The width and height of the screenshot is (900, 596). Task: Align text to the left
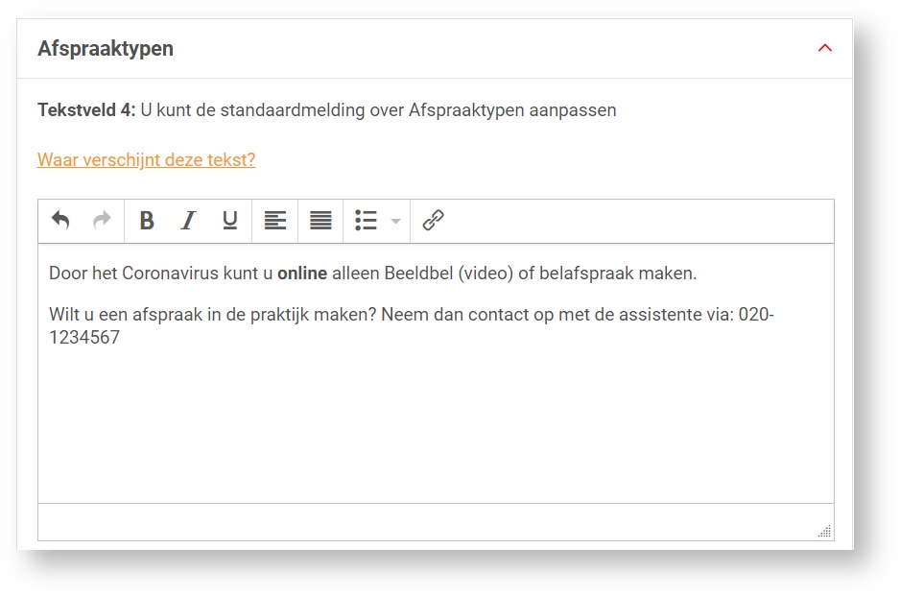(275, 221)
